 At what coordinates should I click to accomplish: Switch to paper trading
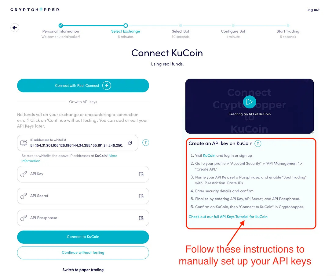(83, 270)
